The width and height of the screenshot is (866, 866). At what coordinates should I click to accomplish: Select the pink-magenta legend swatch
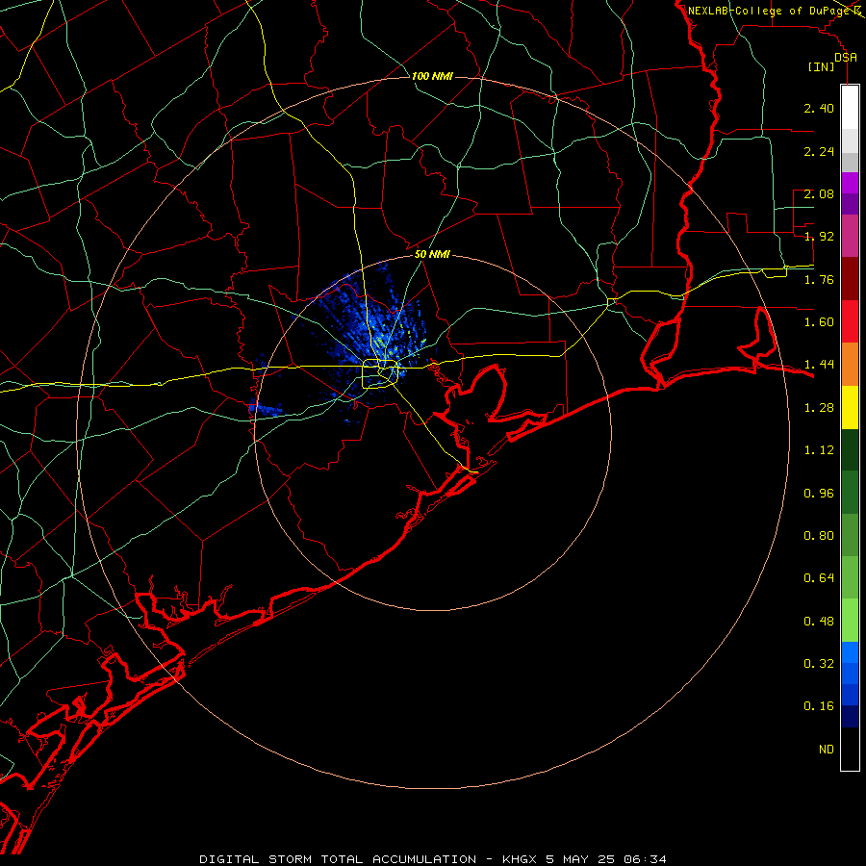pos(850,236)
